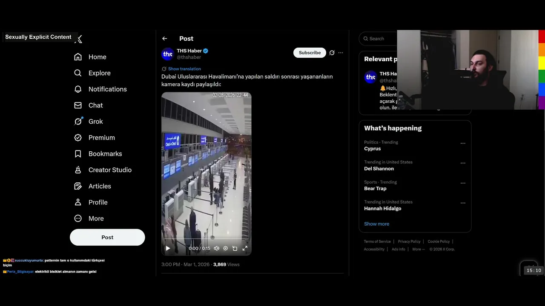Viewport: 545px width, 306px height.
Task: Open Privacy Policy link
Action: 409,241
